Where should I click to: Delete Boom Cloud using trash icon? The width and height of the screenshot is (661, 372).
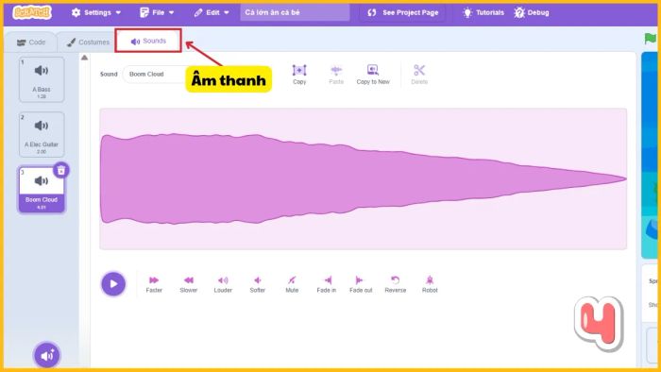[x=61, y=170]
